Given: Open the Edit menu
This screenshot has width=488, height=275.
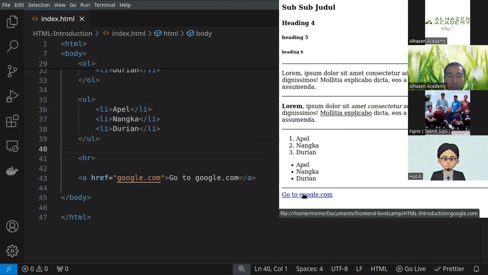Looking at the screenshot, I should 19,5.
